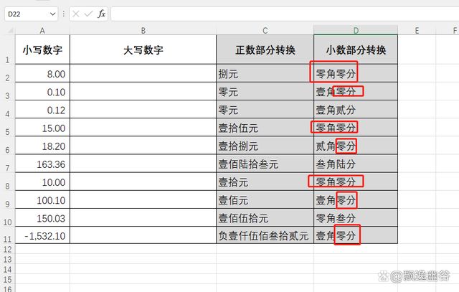
Task: Select row 14 header
Action: coord(7,270)
